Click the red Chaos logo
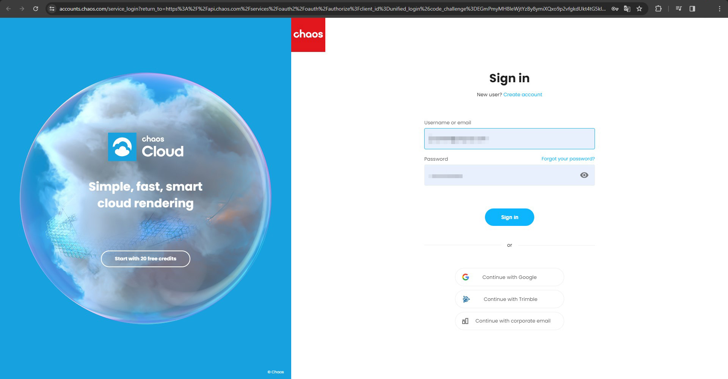728x379 pixels. click(x=308, y=34)
